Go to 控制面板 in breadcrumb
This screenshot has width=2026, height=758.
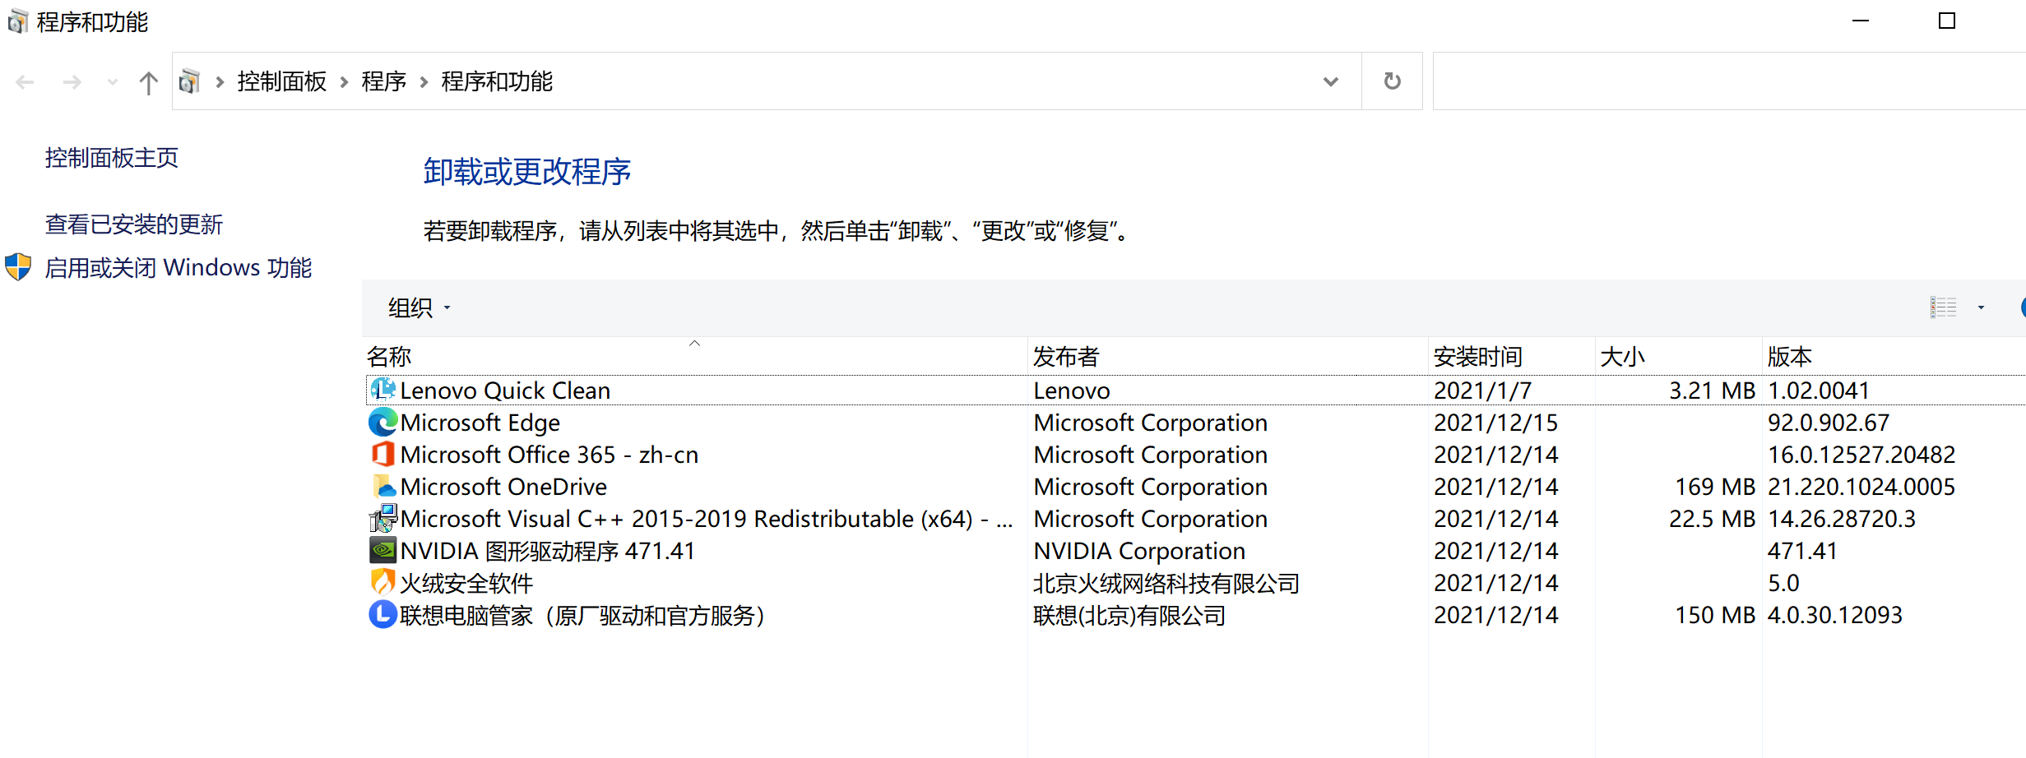pos(281,81)
